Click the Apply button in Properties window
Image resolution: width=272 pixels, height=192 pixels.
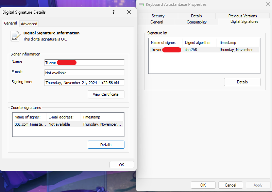258,185
